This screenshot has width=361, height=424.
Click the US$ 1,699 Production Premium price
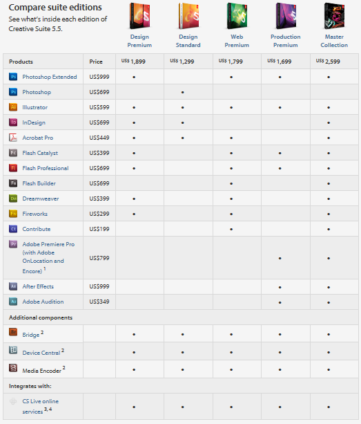pyautogui.click(x=280, y=62)
